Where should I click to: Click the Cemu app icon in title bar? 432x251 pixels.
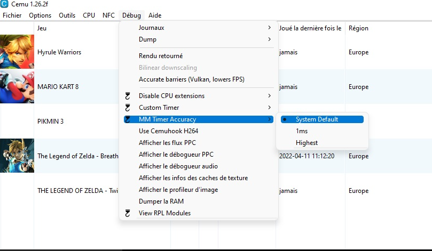[x=5, y=5]
